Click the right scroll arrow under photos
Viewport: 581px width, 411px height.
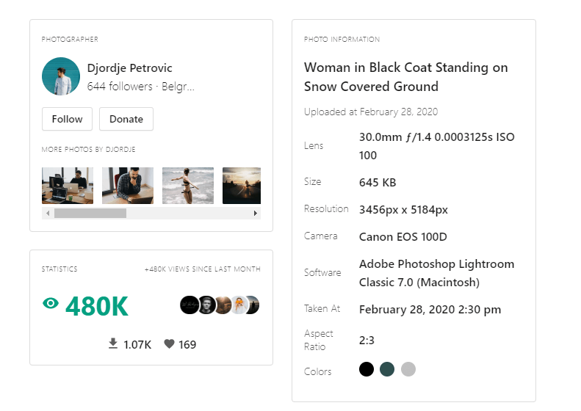(256, 214)
